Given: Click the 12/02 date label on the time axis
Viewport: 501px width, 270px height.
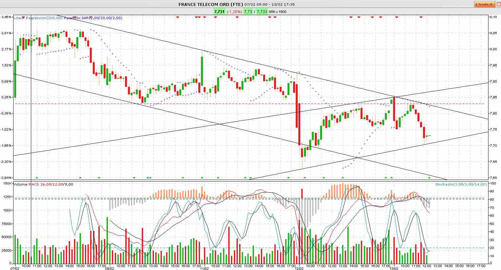Looking at the screenshot, I should coord(299,268).
